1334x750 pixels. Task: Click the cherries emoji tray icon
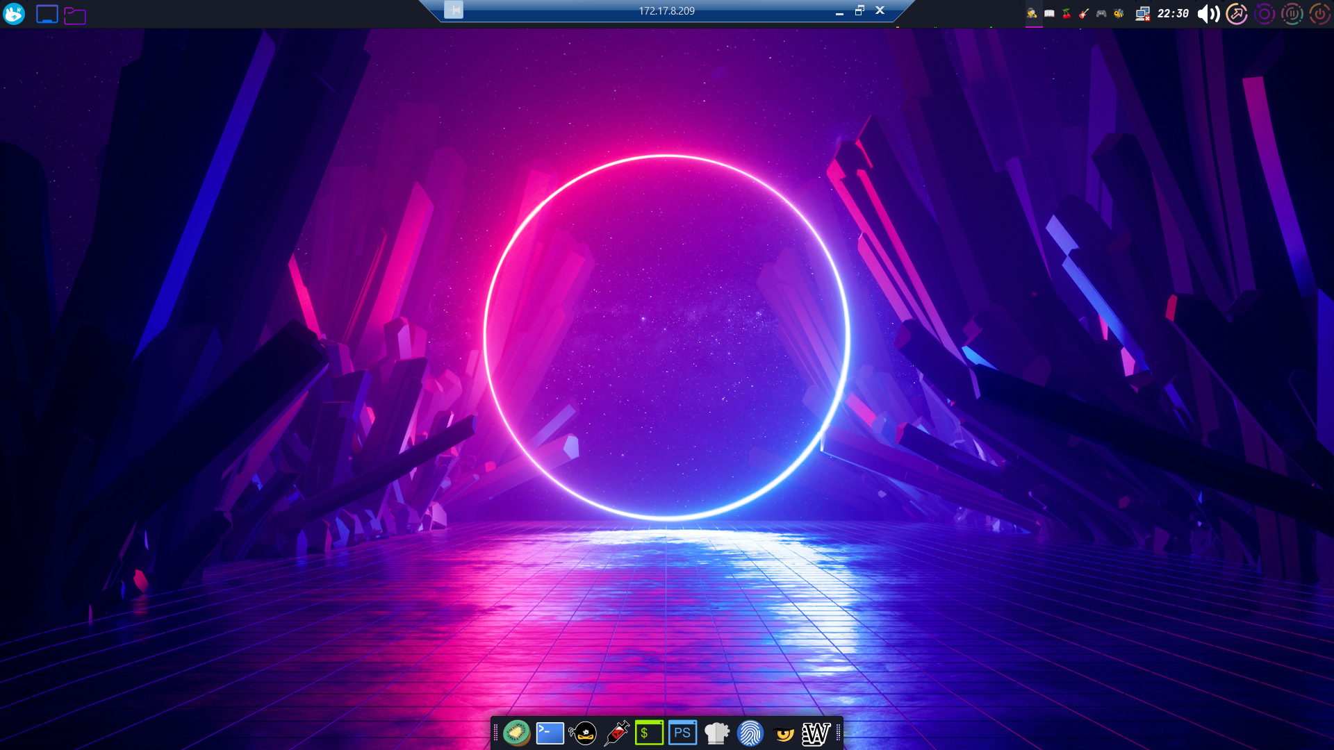[1067, 13]
